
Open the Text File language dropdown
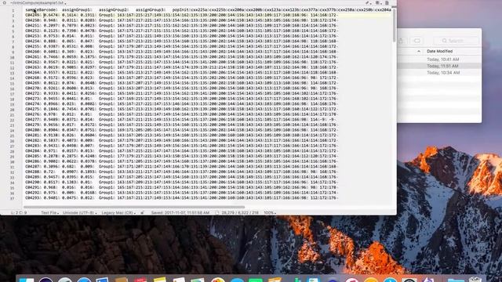(x=49, y=212)
